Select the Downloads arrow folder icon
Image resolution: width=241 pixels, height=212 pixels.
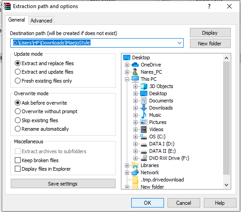coord(144,108)
